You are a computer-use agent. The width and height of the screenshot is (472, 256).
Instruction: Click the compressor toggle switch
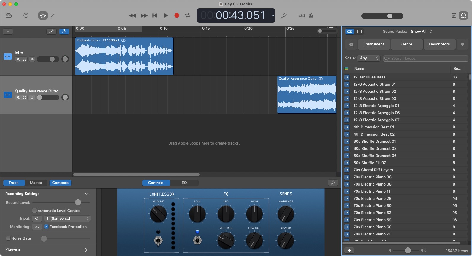pyautogui.click(x=158, y=241)
